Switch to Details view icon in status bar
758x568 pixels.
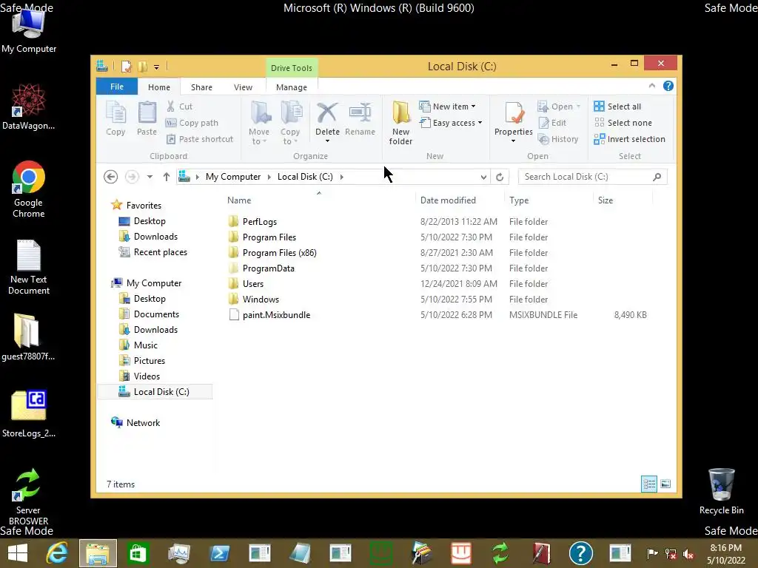tap(648, 484)
